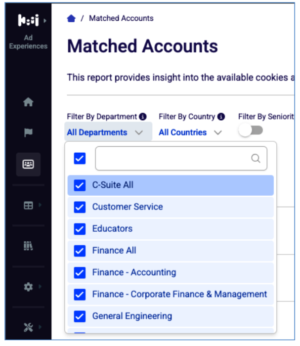Open the flag icon in sidebar

[x=28, y=132]
